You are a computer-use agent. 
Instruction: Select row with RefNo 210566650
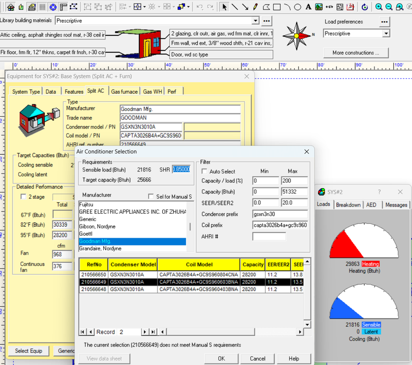point(191,275)
